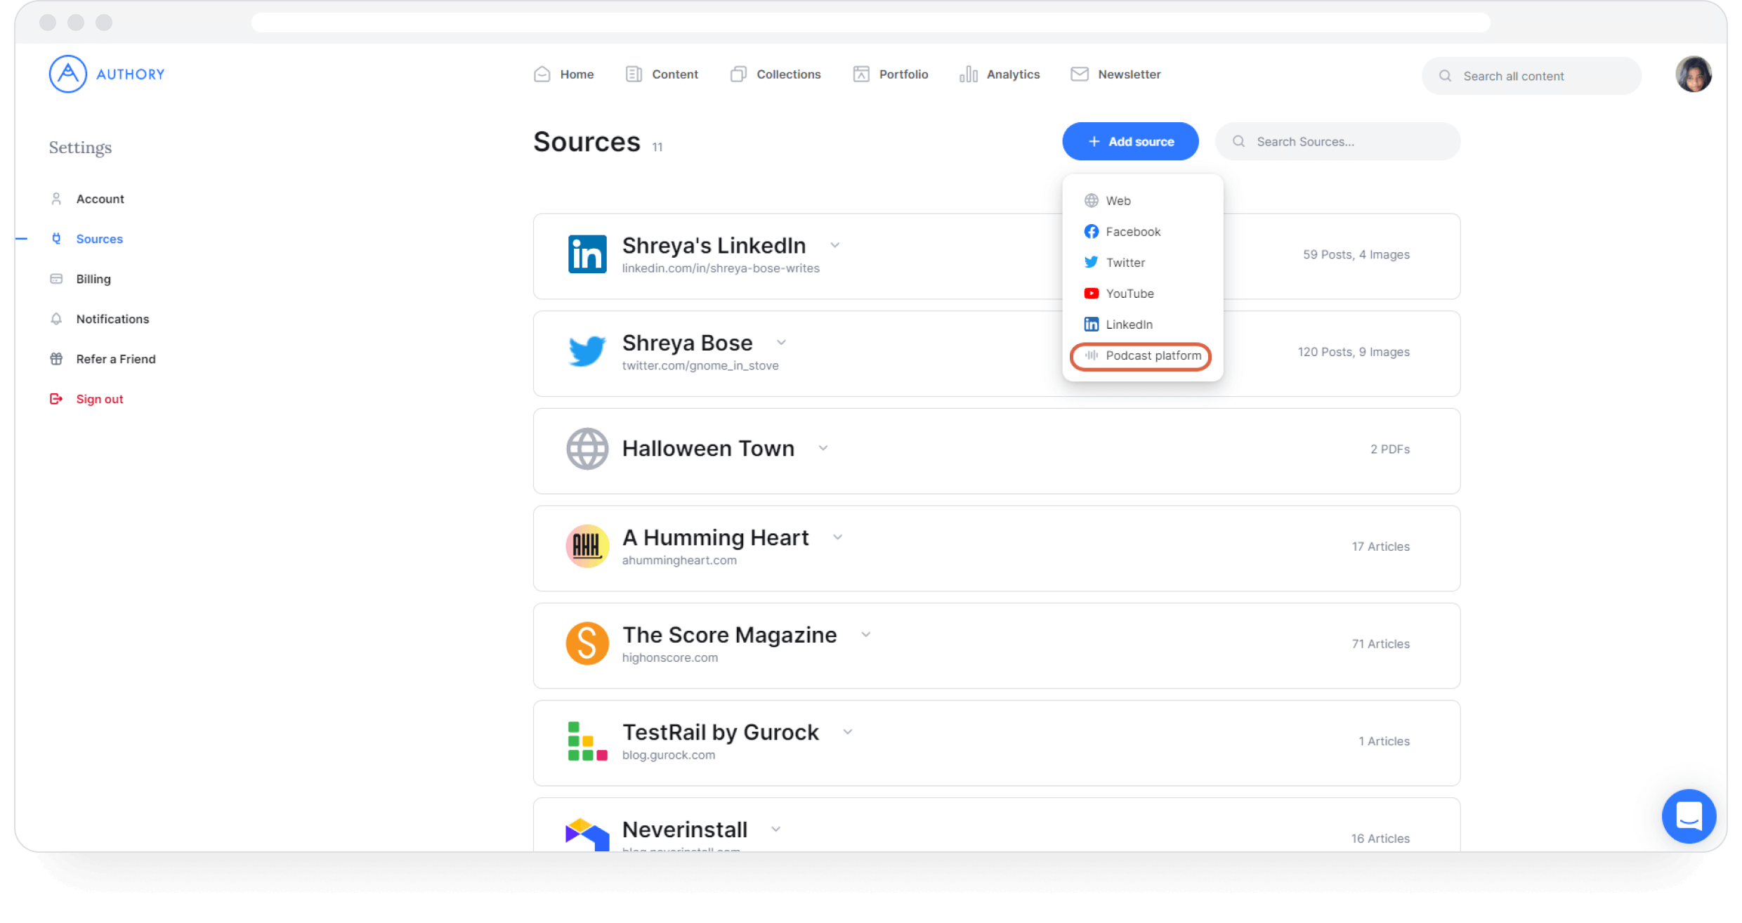The width and height of the screenshot is (1742, 923).
Task: Click the Twitter bird on Shreya Bose
Action: (x=587, y=351)
